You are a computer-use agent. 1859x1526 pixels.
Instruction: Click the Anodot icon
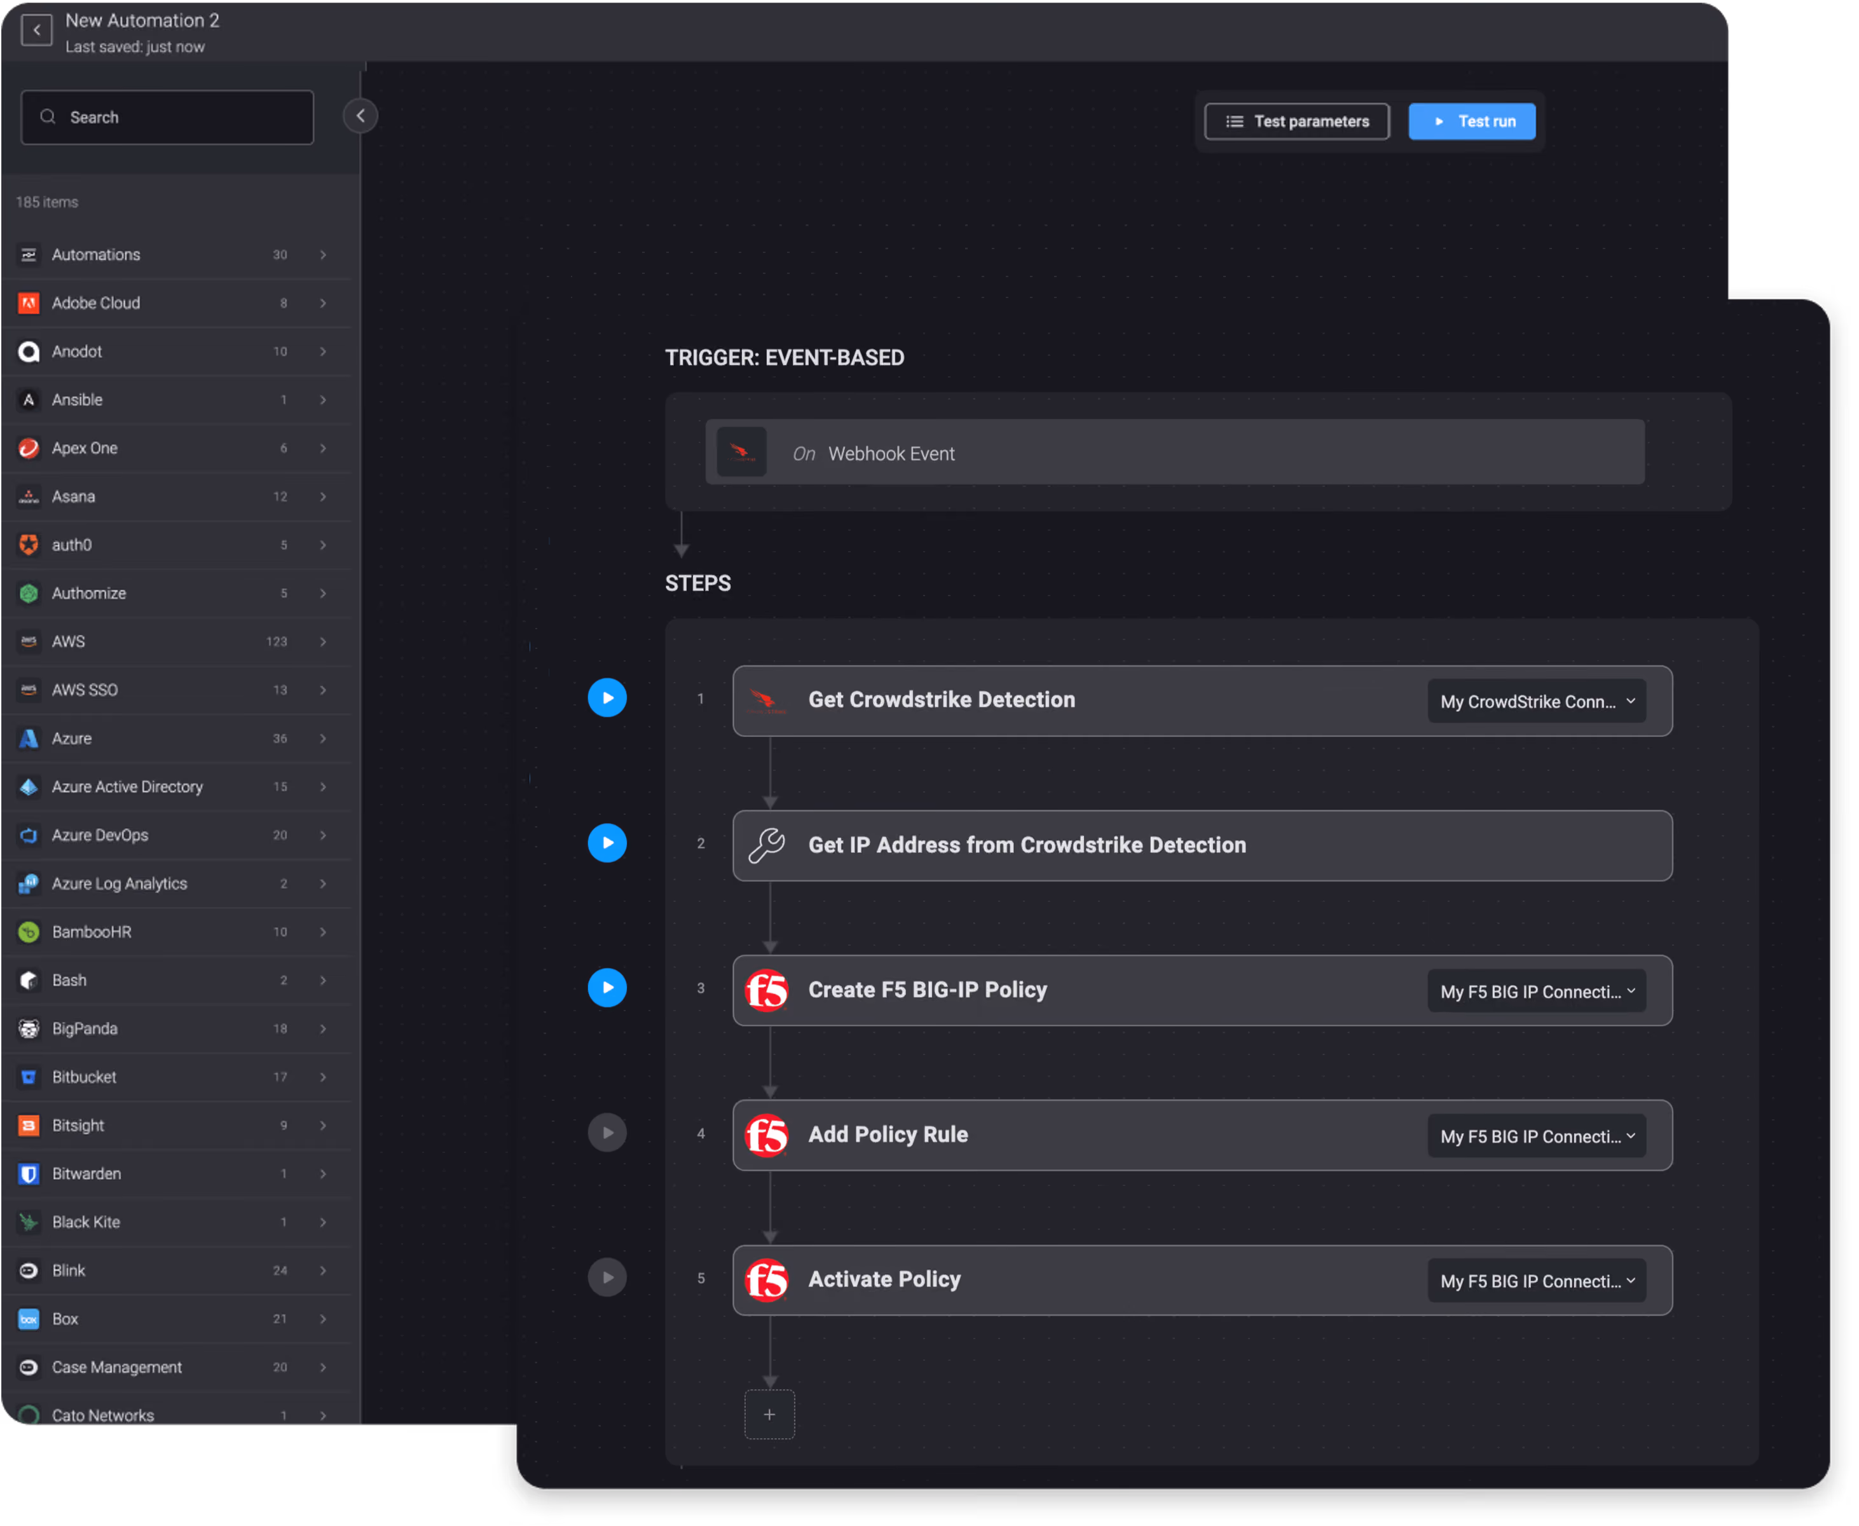(x=29, y=351)
